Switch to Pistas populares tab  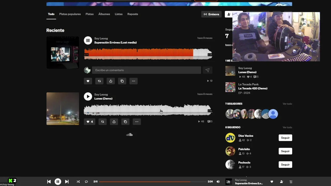[x=70, y=14]
